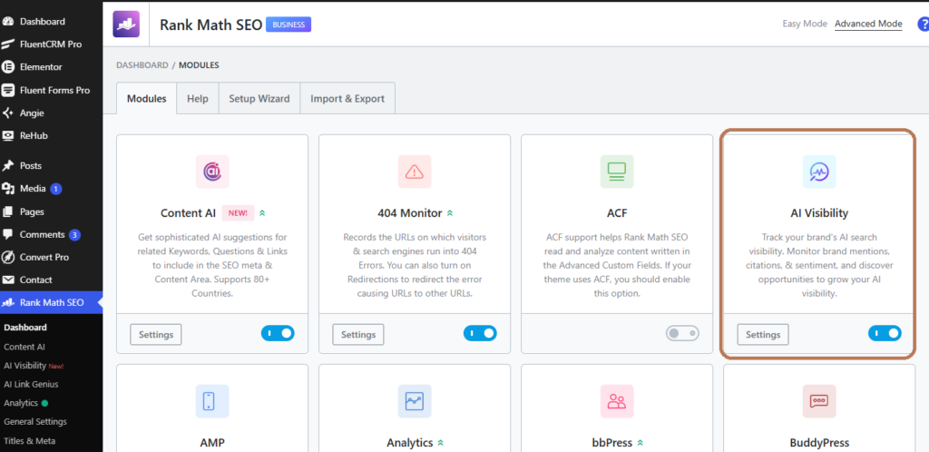Click the Fluent Forms Pro sidebar icon
Screen dimensions: 929x452
tap(8, 90)
